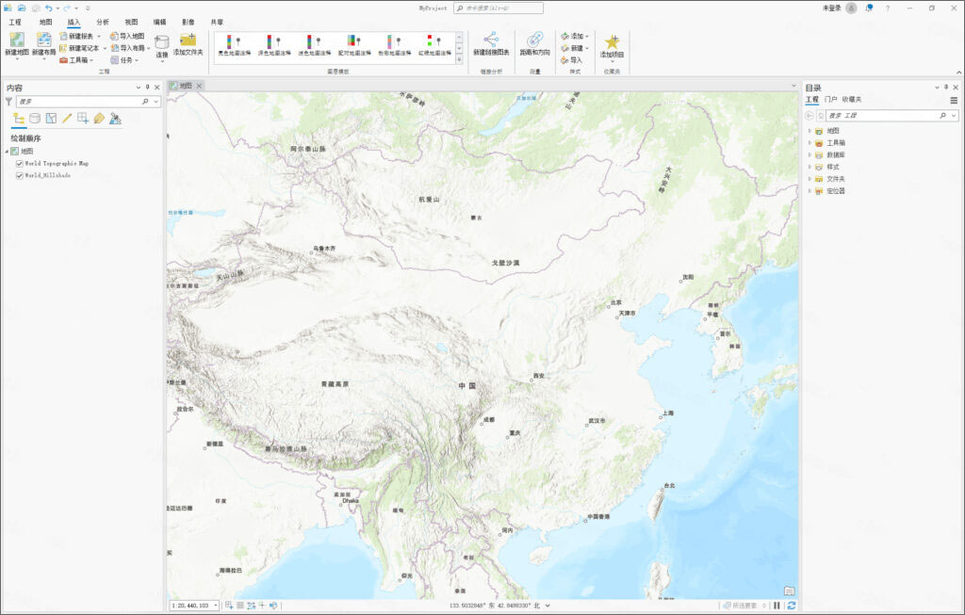Select the 新建地图 (New Map) icon

coord(18,40)
